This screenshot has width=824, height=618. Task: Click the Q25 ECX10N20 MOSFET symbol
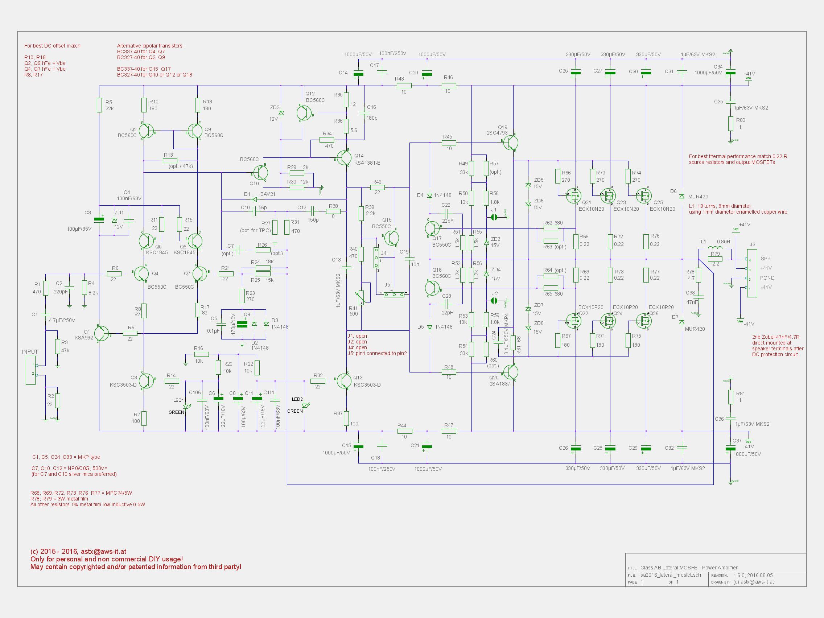coord(644,195)
